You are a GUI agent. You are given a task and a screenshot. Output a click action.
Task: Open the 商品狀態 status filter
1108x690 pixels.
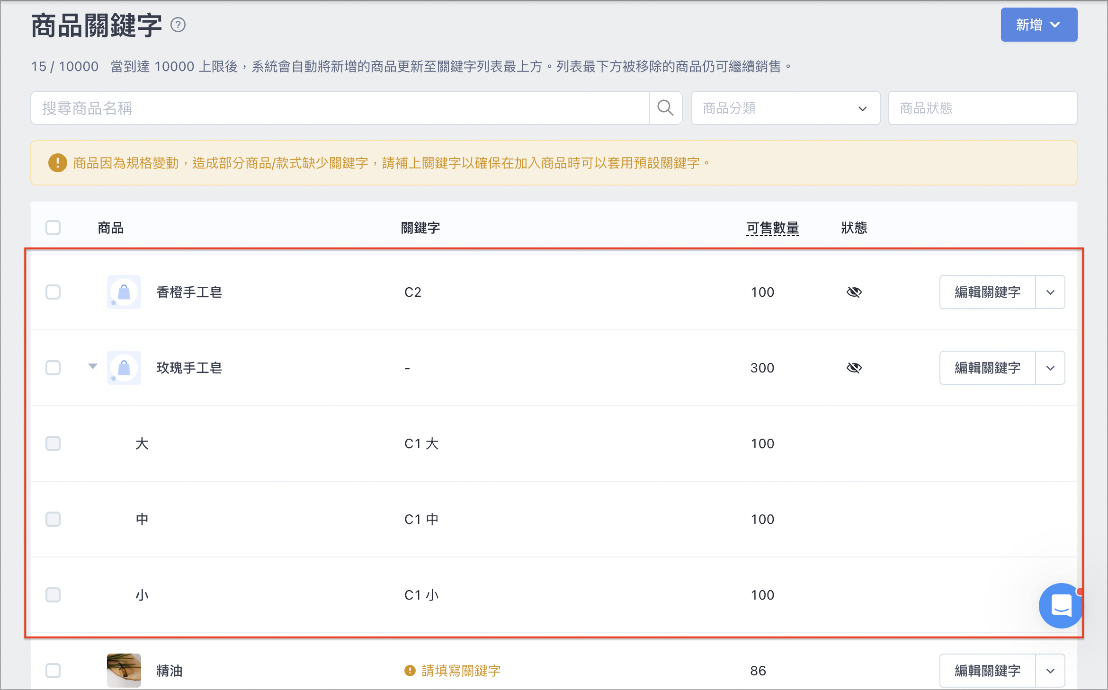[983, 108]
